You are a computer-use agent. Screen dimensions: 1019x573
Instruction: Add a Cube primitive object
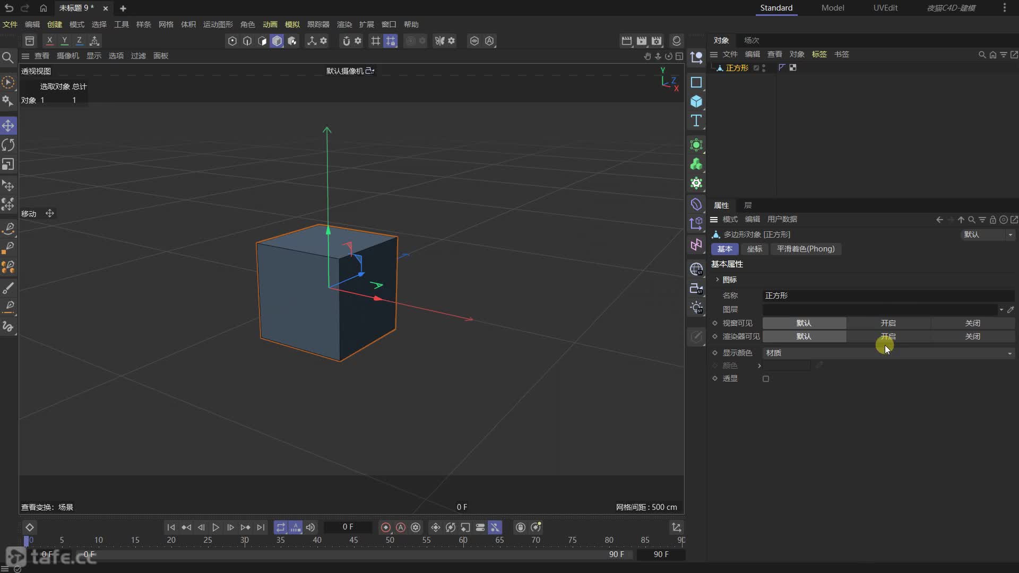click(x=696, y=101)
